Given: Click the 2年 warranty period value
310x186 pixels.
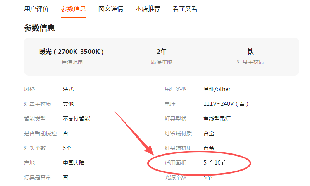Looking at the screenshot, I should (x=162, y=52).
